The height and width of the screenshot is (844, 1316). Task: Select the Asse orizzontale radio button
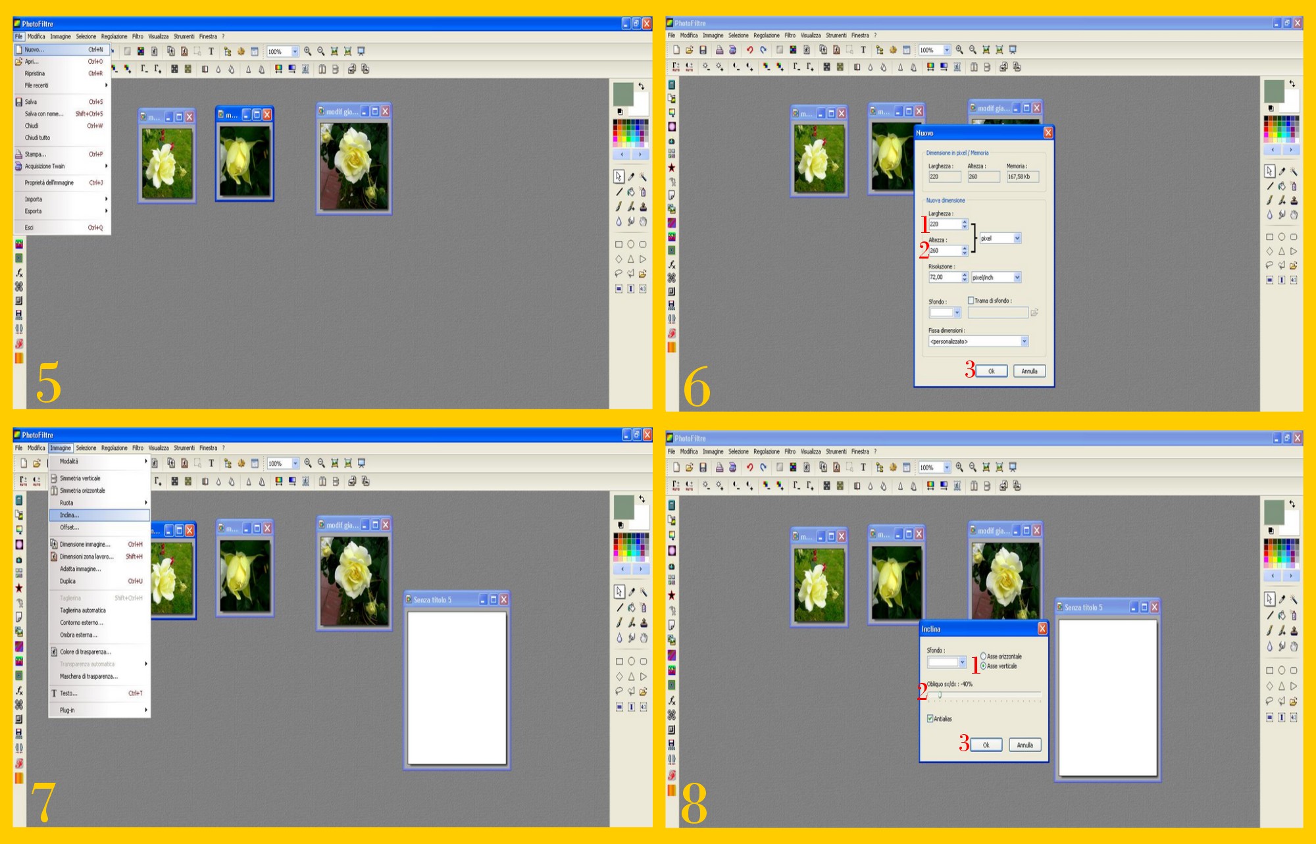tap(983, 656)
